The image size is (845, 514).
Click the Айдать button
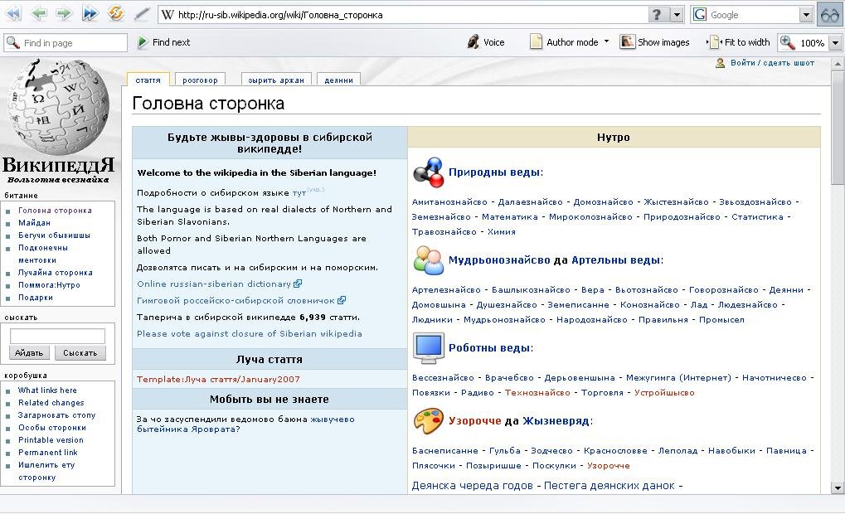[x=29, y=353]
